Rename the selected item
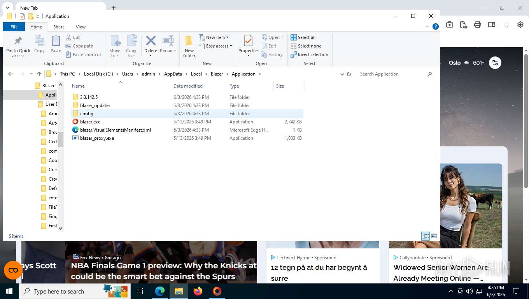 [x=168, y=44]
